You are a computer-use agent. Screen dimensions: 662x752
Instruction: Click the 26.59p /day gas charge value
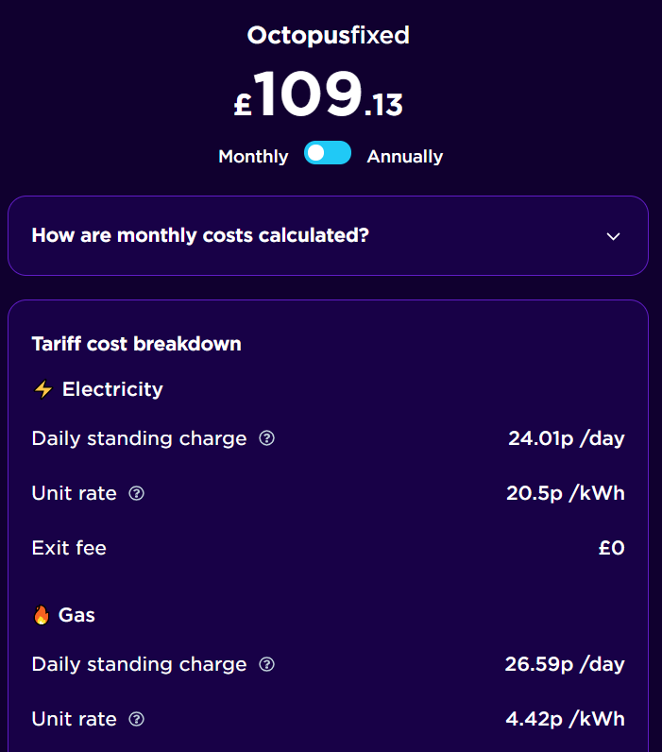coord(564,664)
